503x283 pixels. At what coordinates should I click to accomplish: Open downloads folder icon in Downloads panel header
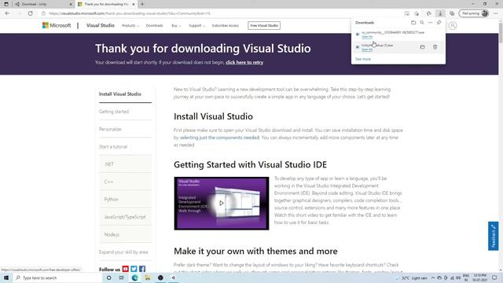pyautogui.click(x=413, y=23)
